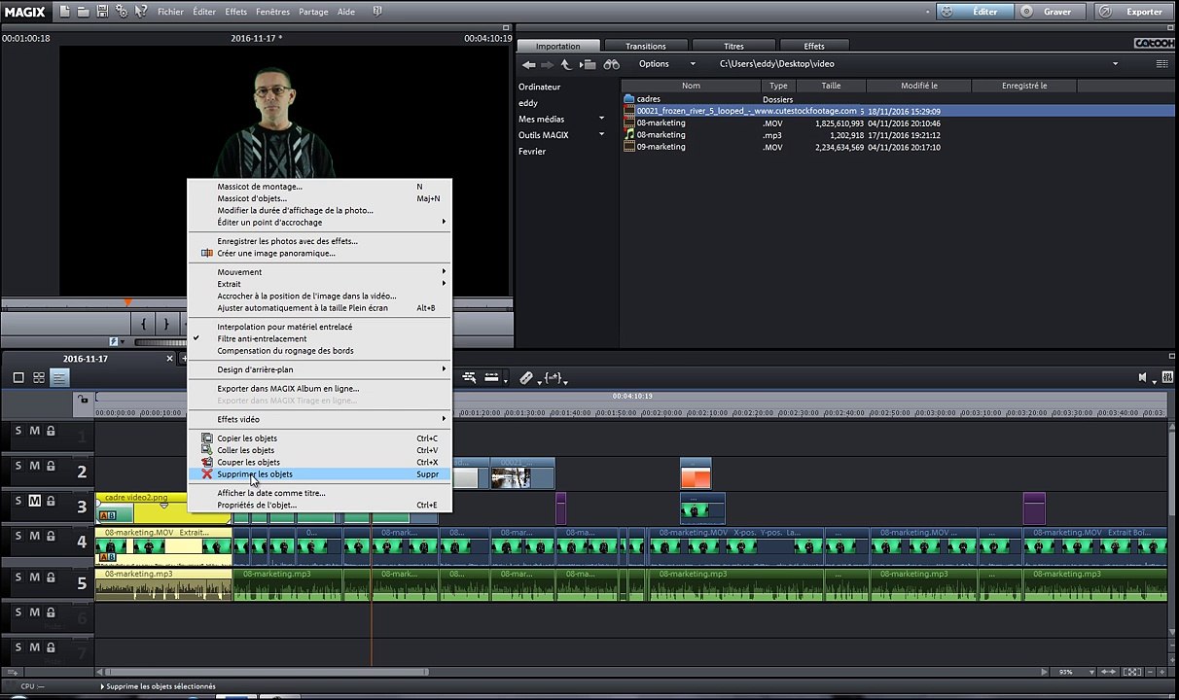Click the orange playback marker under the preview
Image resolution: width=1179 pixels, height=700 pixels.
127,302
